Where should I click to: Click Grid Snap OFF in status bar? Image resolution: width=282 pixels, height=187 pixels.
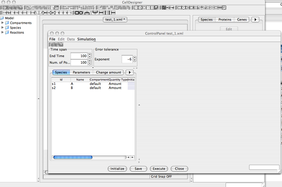point(161,176)
